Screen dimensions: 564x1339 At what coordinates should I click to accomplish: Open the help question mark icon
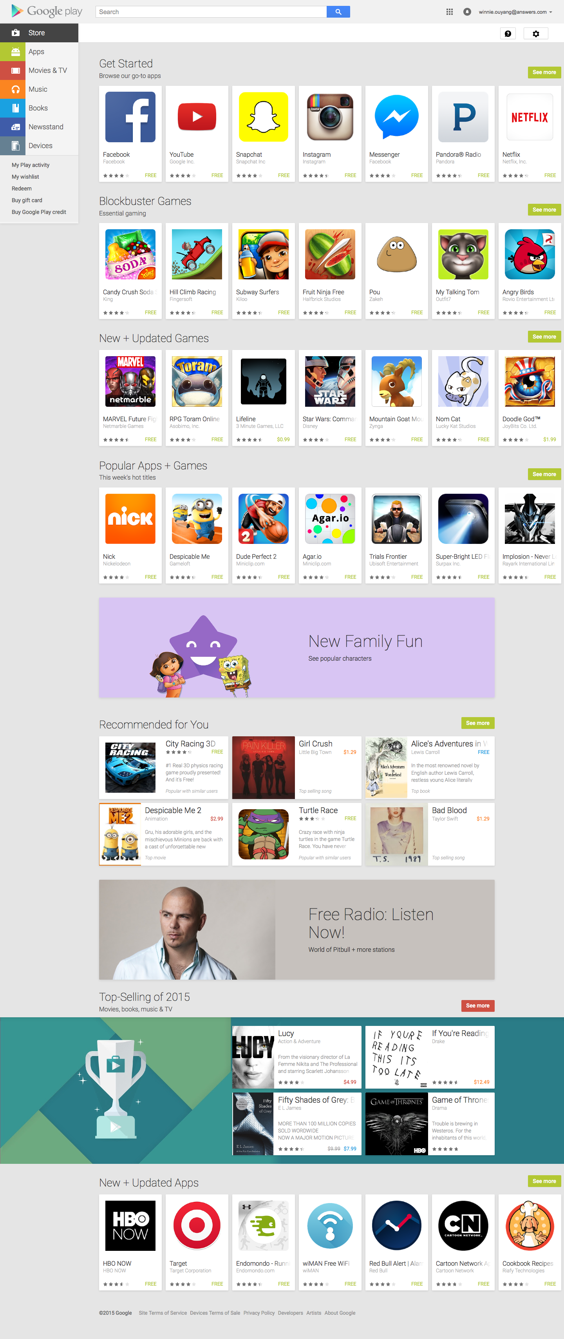(508, 33)
